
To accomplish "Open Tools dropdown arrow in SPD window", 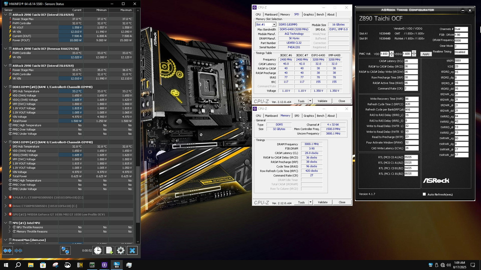I will [310, 101].
